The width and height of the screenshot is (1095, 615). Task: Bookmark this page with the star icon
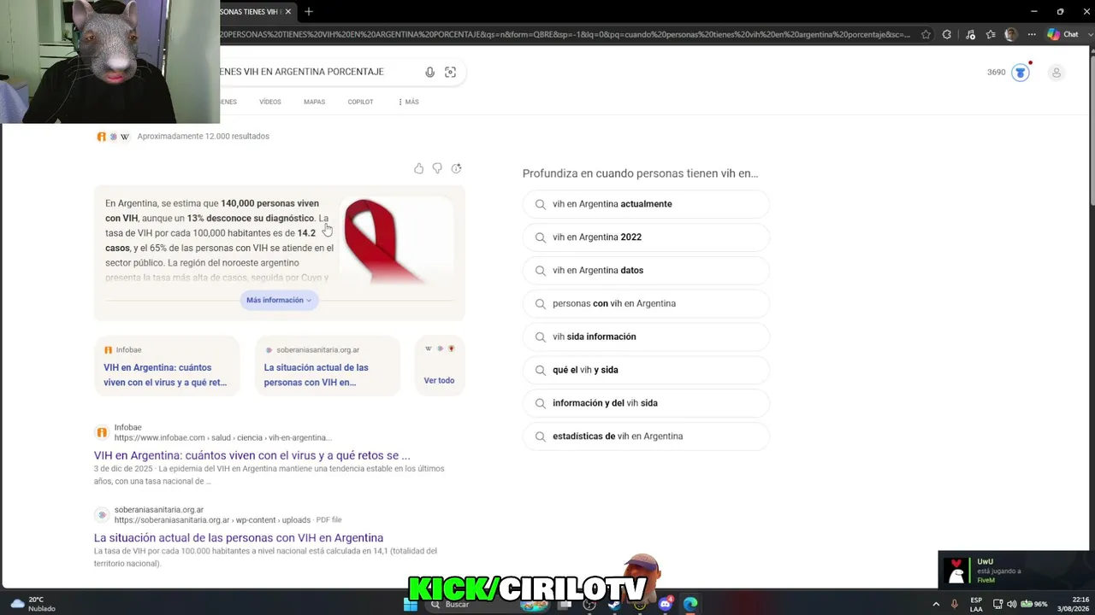click(x=926, y=35)
